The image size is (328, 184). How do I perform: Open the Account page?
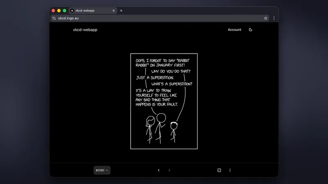click(x=234, y=29)
